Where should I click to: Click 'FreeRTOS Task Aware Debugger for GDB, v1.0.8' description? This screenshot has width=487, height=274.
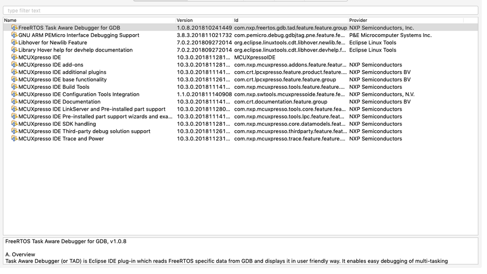pyautogui.click(x=66, y=241)
